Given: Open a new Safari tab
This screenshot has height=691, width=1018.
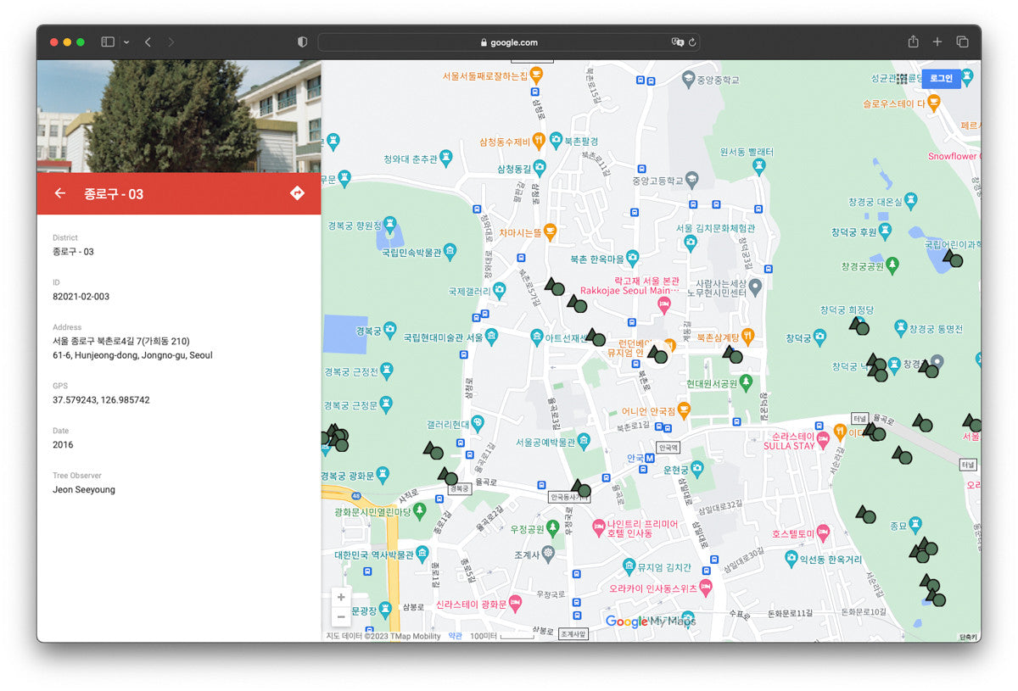Looking at the screenshot, I should (x=937, y=42).
